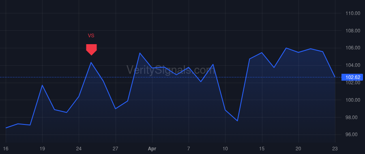The height and width of the screenshot is (154, 365).
Task: Click date label 16 on time axis
Action: (6, 149)
